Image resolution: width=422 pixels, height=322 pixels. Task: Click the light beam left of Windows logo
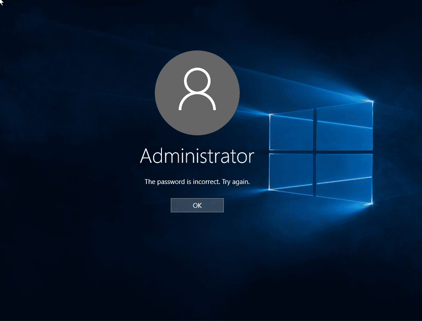(252, 73)
